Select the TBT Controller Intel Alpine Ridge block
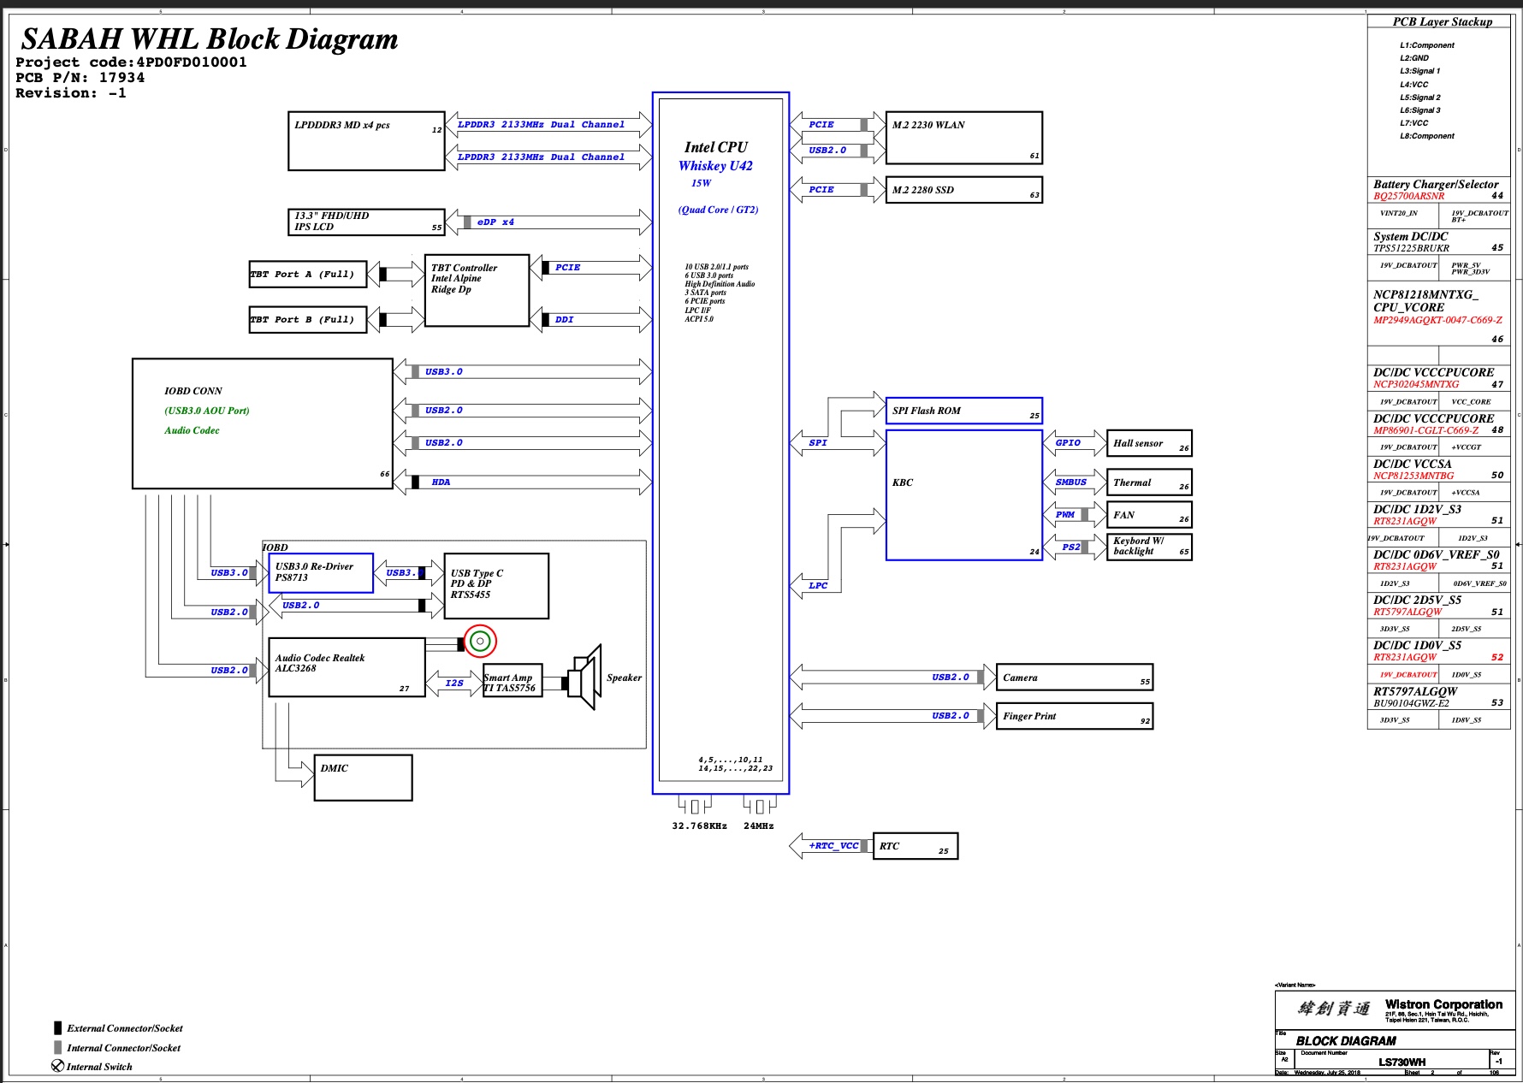 click(477, 290)
